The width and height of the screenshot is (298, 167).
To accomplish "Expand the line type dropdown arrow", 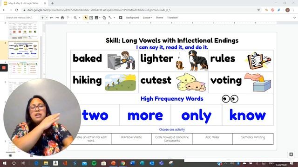I will pyautogui.click(x=115, y=18).
